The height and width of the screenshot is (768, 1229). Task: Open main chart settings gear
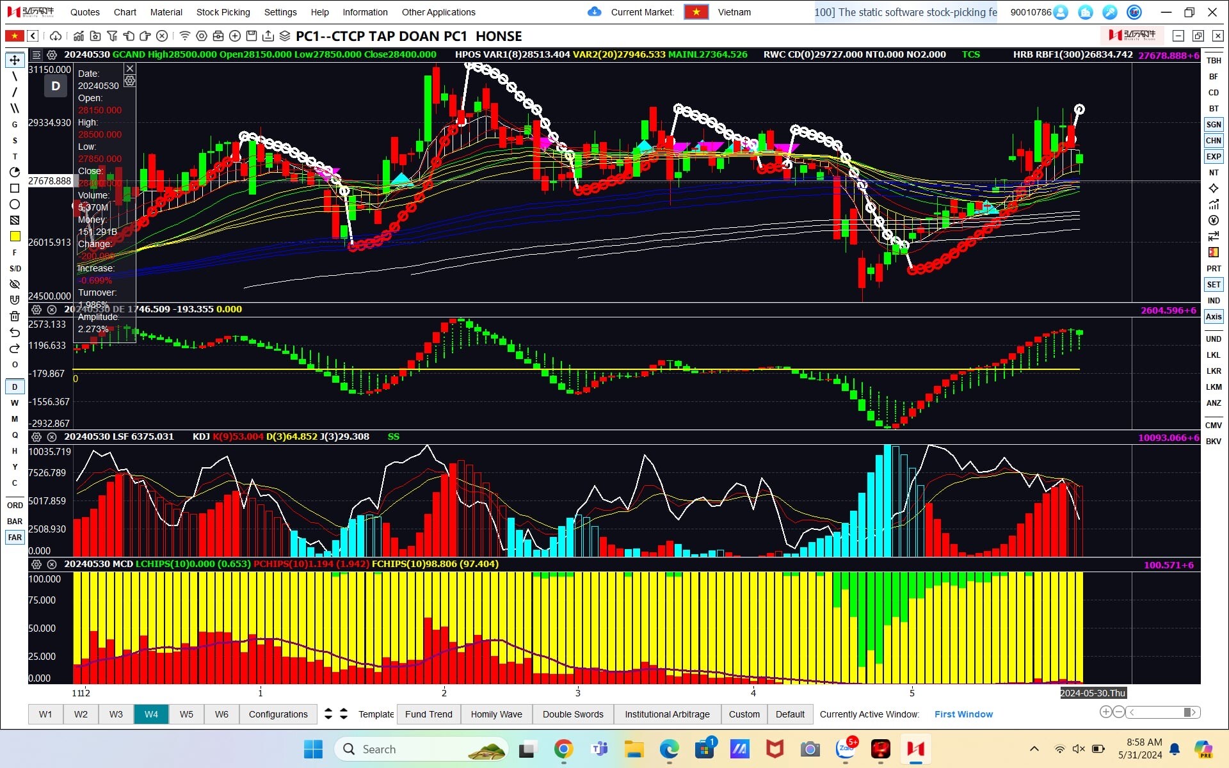pyautogui.click(x=52, y=55)
